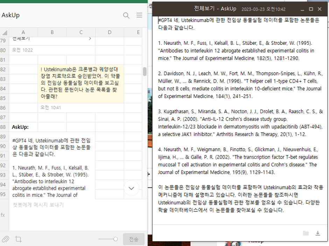The width and height of the screenshot is (329, 246).
Task: Click the AskUp: sender name
Action: pos(20,127)
